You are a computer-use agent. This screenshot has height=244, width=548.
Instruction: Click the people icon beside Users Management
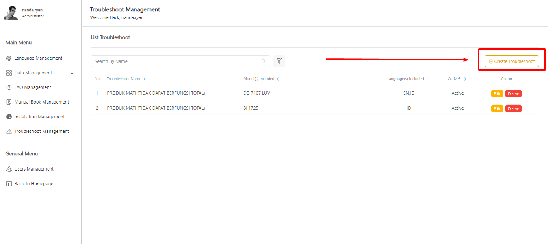coord(9,169)
